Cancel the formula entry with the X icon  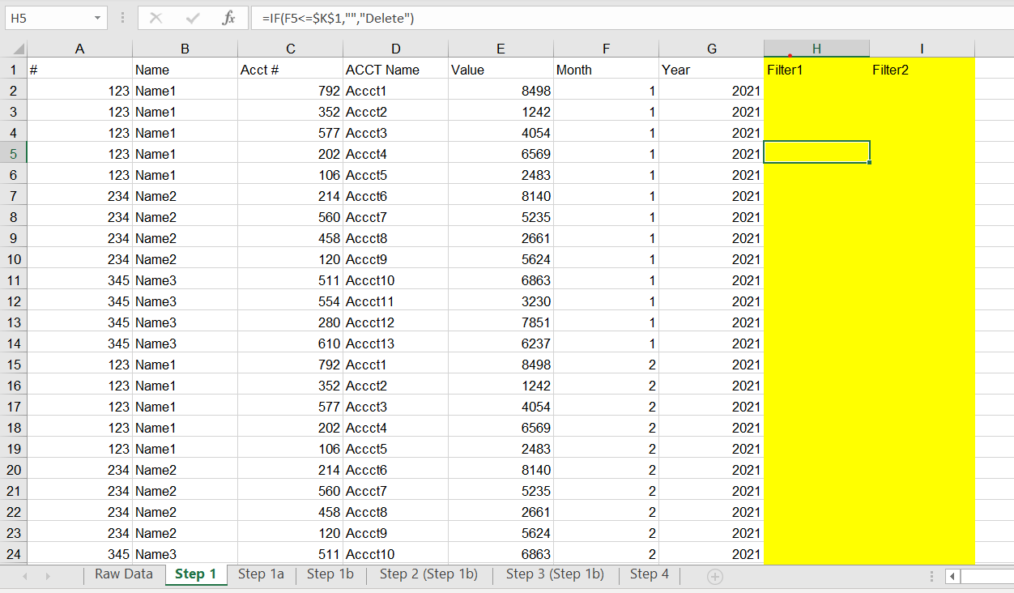156,18
